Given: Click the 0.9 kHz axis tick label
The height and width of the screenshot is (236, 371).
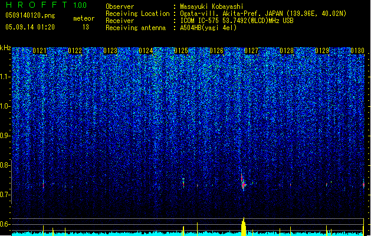Looking at the screenshot, I should point(5,136).
